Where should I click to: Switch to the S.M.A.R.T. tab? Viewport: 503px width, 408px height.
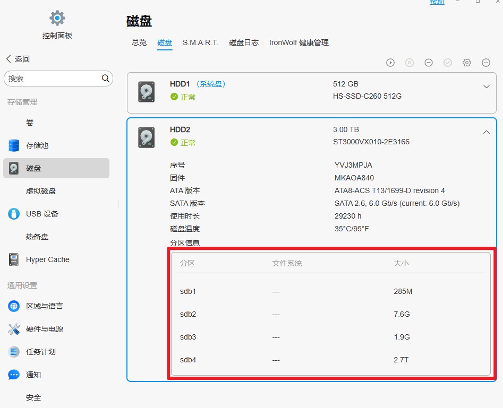point(200,42)
